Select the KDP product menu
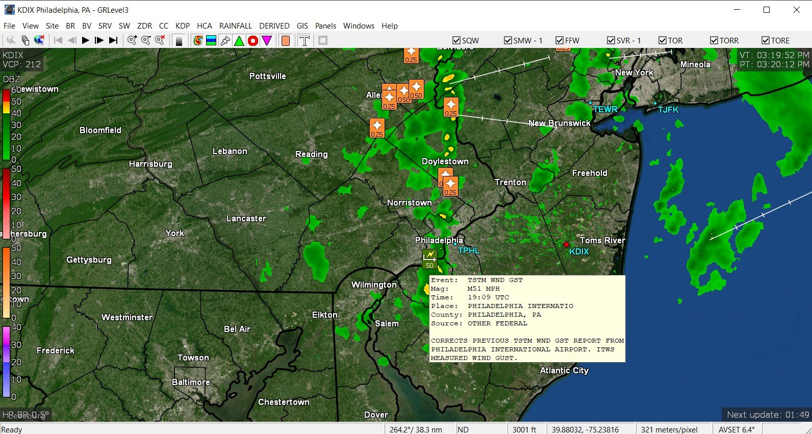The width and height of the screenshot is (812, 434). [183, 25]
